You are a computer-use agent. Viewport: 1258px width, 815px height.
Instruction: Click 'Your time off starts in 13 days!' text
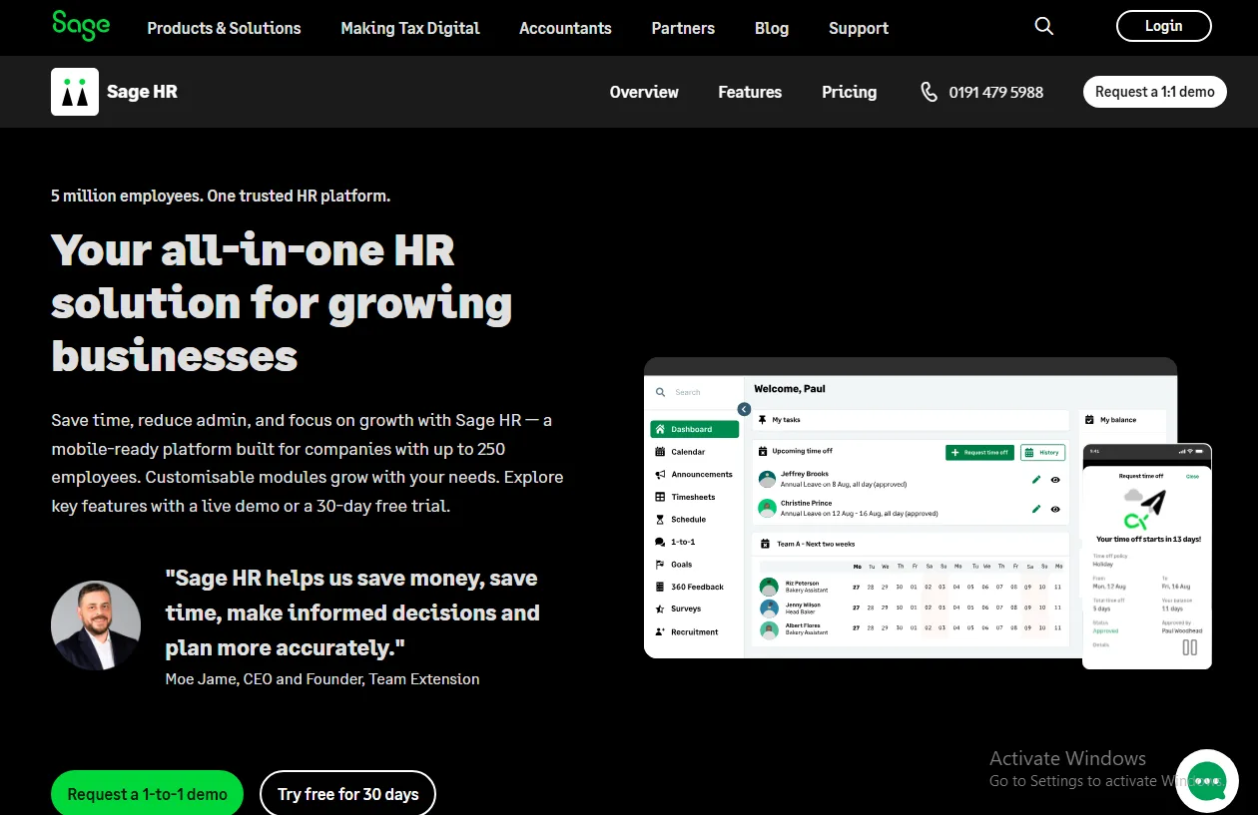click(x=1148, y=539)
